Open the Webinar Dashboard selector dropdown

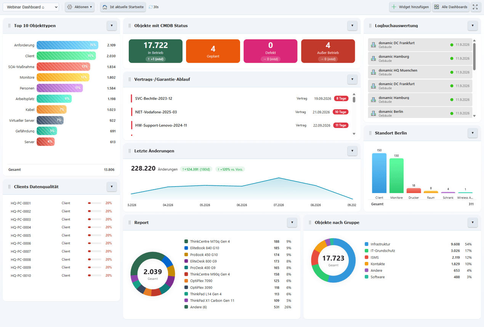coord(31,7)
